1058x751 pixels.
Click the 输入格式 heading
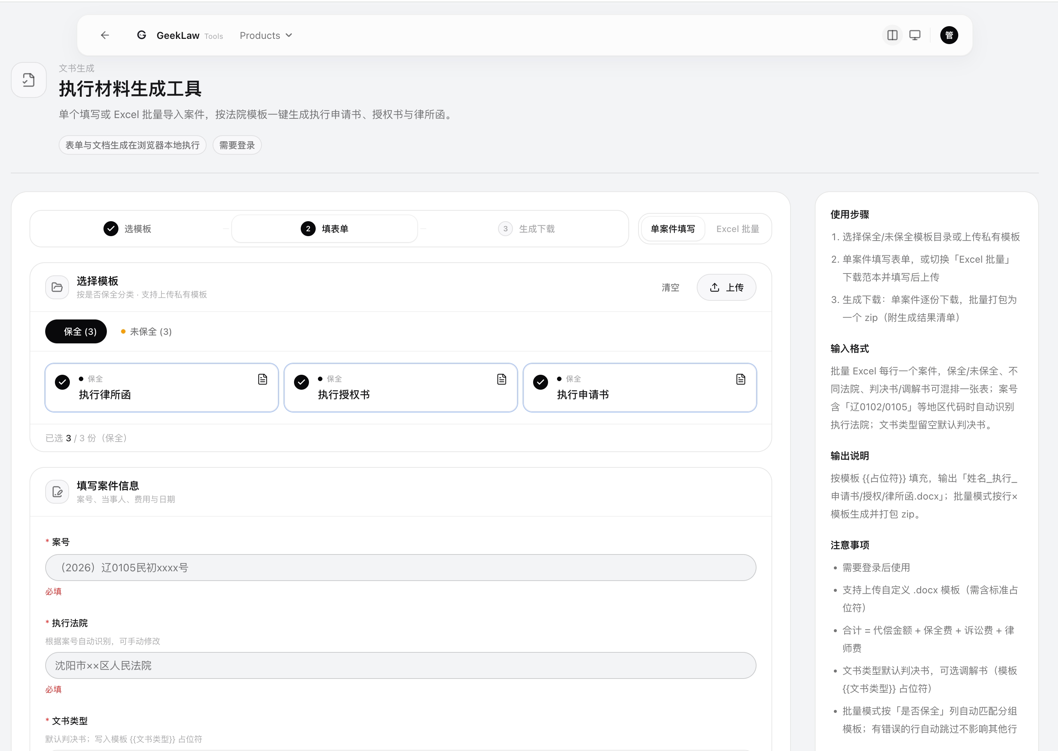coord(850,348)
